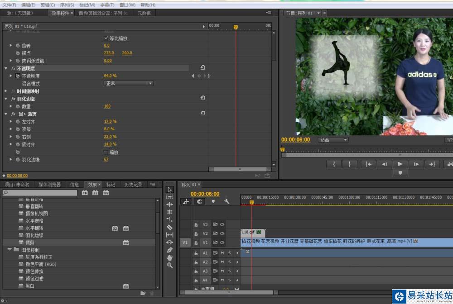Open the 混合模式 dropdown showing 正常

click(x=129, y=84)
